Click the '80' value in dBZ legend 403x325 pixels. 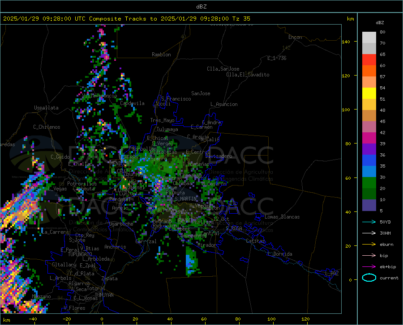(x=382, y=32)
